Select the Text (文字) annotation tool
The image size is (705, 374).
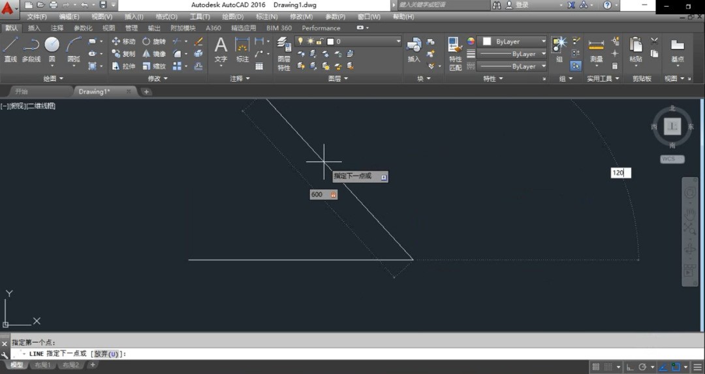click(221, 50)
